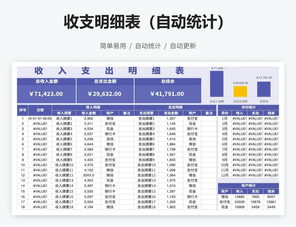Image resolution: width=296 pixels, height=227 pixels.
Task: Select the cell 收入摘要18
Action: (64, 207)
